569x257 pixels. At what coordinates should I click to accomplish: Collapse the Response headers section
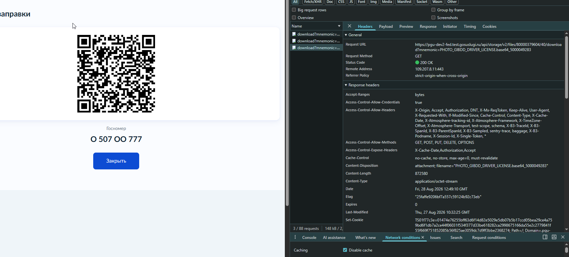pos(346,85)
